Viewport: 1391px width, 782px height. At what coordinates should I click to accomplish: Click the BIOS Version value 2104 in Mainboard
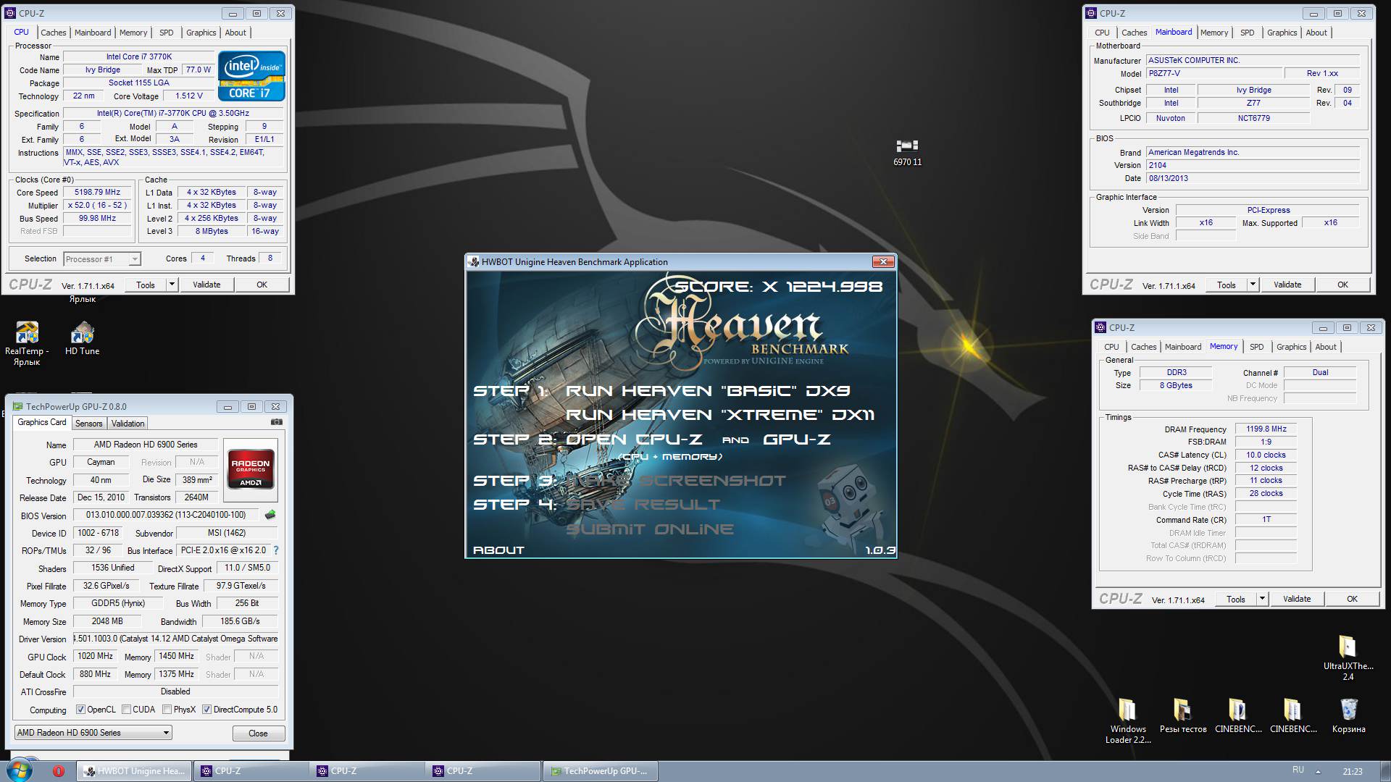[1253, 165]
